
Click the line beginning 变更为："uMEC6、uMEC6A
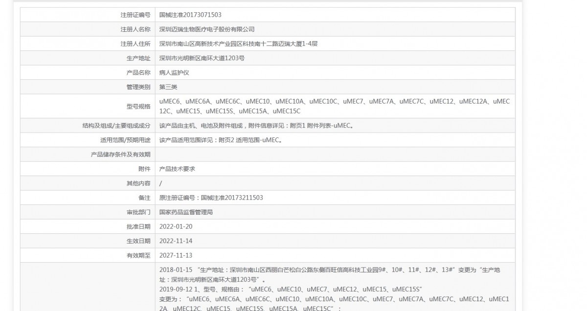point(335,299)
